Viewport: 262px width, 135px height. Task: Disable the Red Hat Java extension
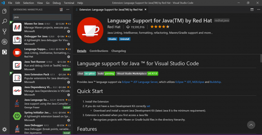tap(112, 39)
